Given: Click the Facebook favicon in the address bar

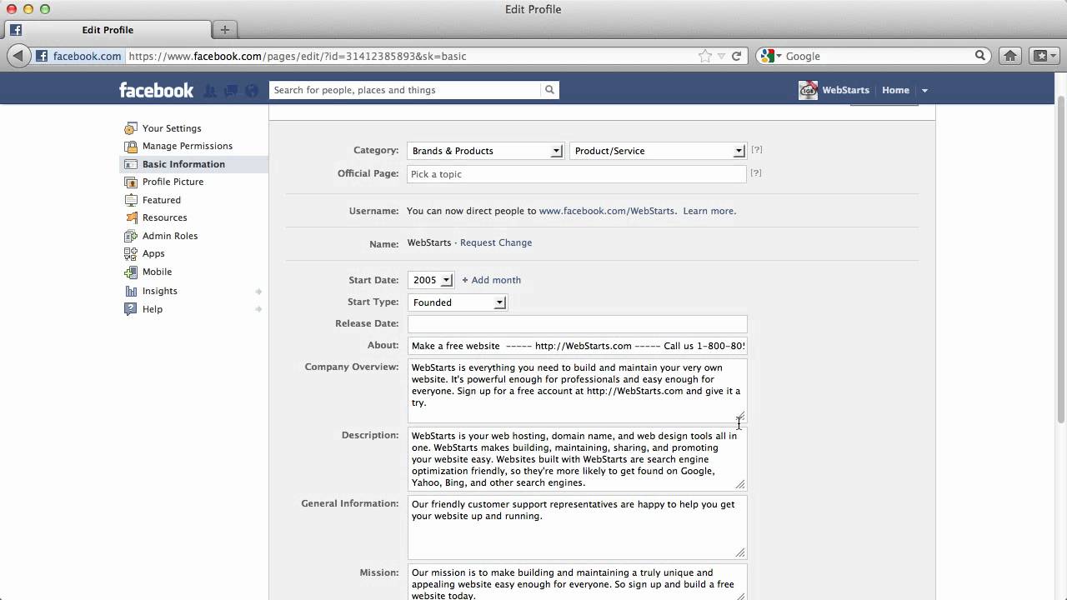Looking at the screenshot, I should [x=42, y=56].
